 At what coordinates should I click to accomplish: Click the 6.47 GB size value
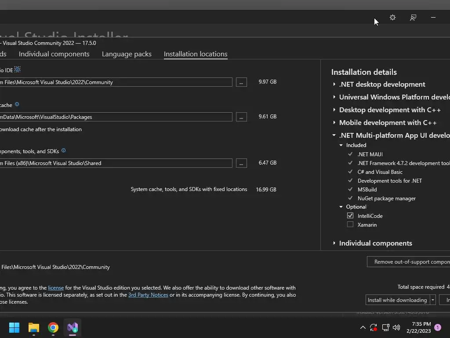point(268,163)
